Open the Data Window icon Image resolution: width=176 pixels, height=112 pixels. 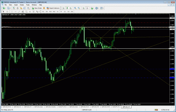(x=17, y=8)
